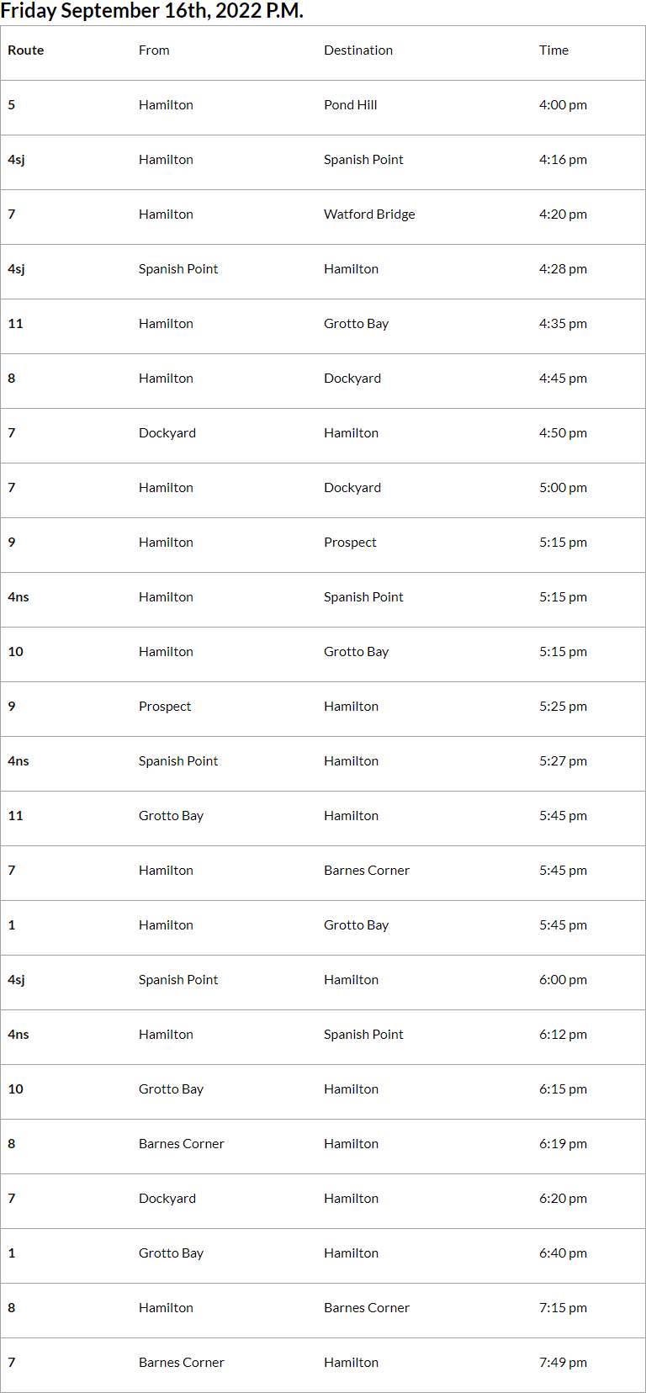Click the 6:19 pm time cell
This screenshot has width=646, height=1393.
[x=563, y=1144]
